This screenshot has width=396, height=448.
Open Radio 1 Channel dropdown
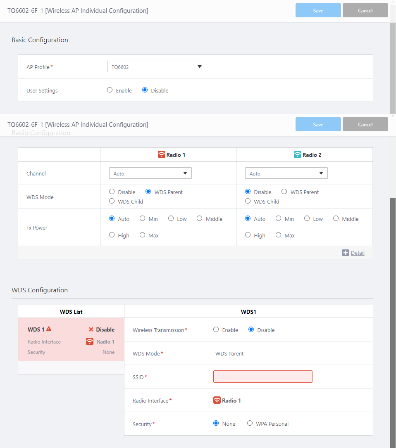150,173
